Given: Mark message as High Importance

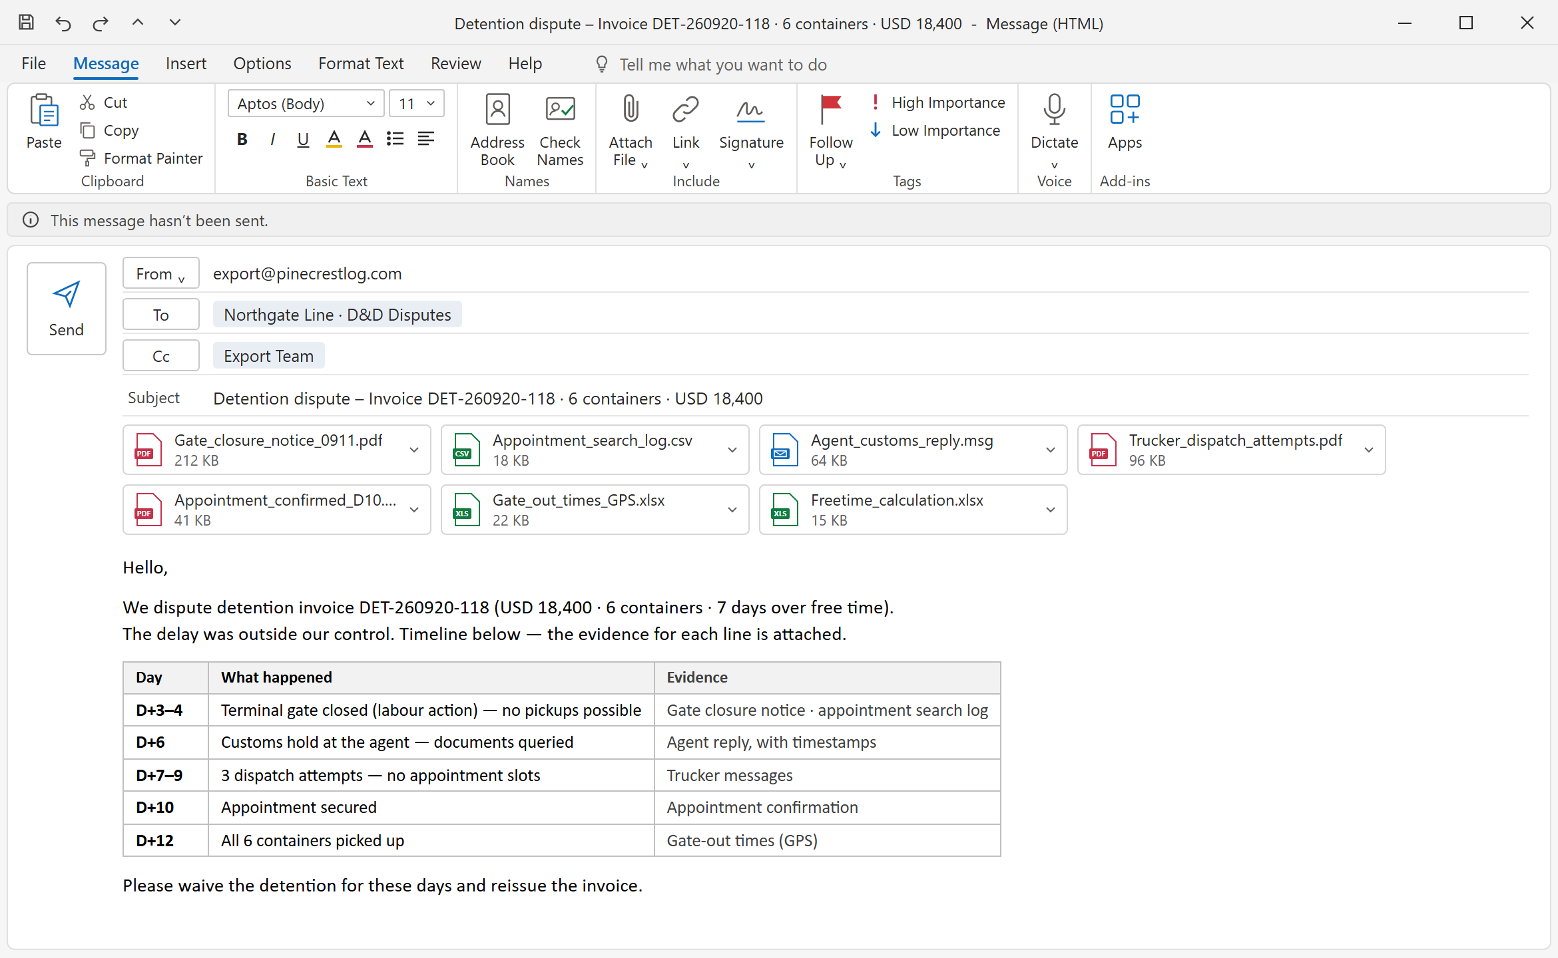Looking at the screenshot, I should 937,102.
